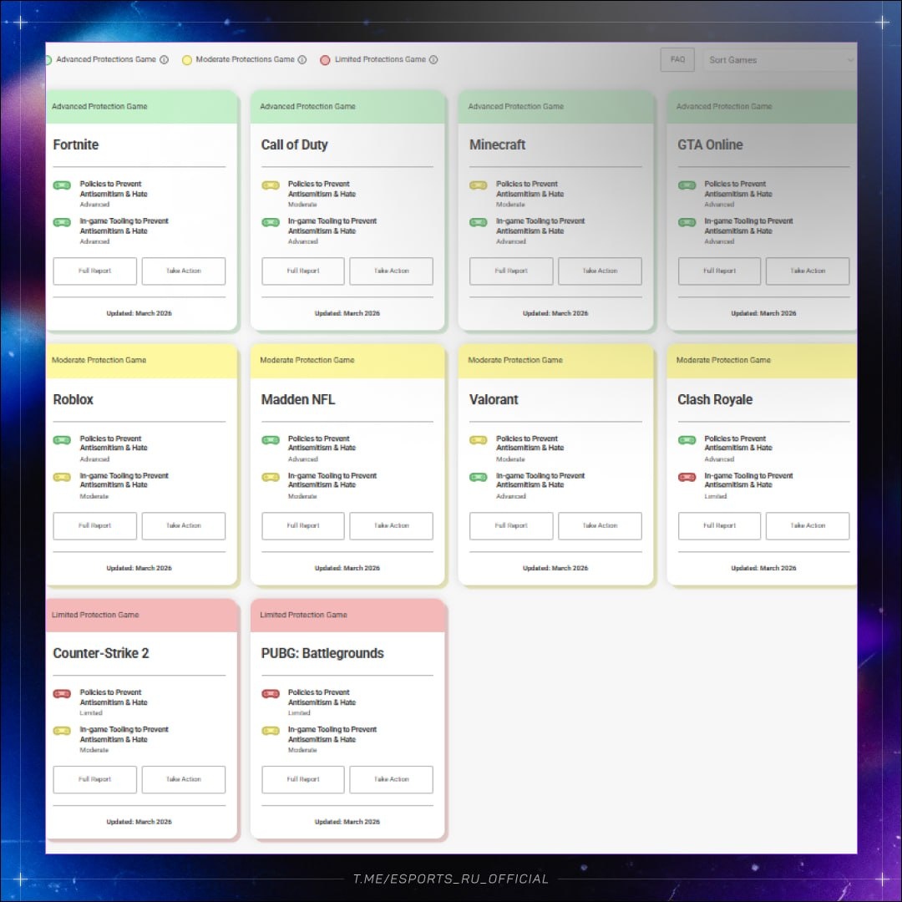Screen dimensions: 902x902
Task: Click the Counter-Strike 2 game title
Action: (101, 653)
